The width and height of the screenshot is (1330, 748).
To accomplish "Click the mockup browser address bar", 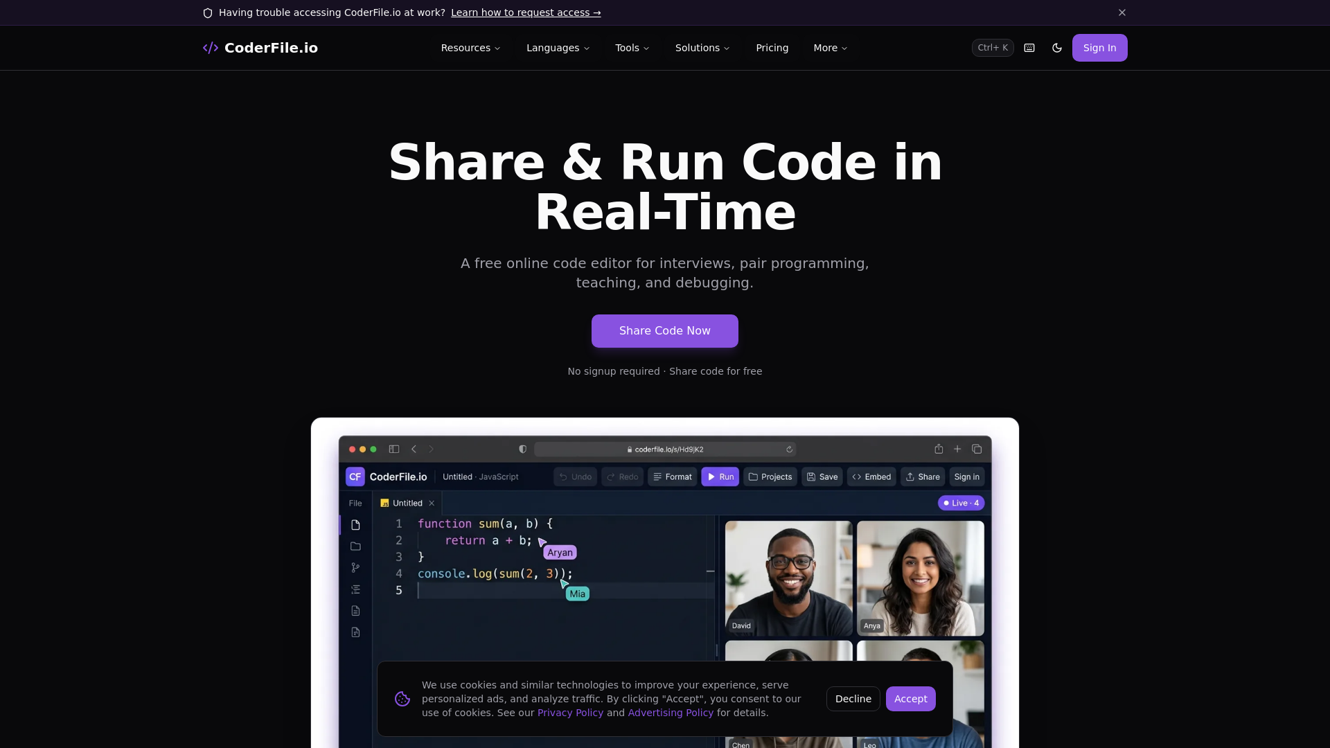I will point(665,449).
